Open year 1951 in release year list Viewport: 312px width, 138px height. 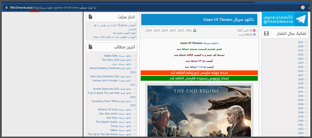coord(301,125)
